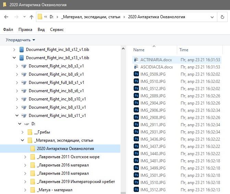Select Document_Right_inc_b8_s3_v1 disk icon
This screenshot has height=194, width=230.
pos(24,66)
